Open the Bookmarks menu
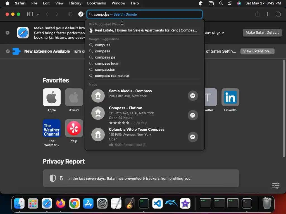This screenshot has height=214, width=286. click(96, 3)
